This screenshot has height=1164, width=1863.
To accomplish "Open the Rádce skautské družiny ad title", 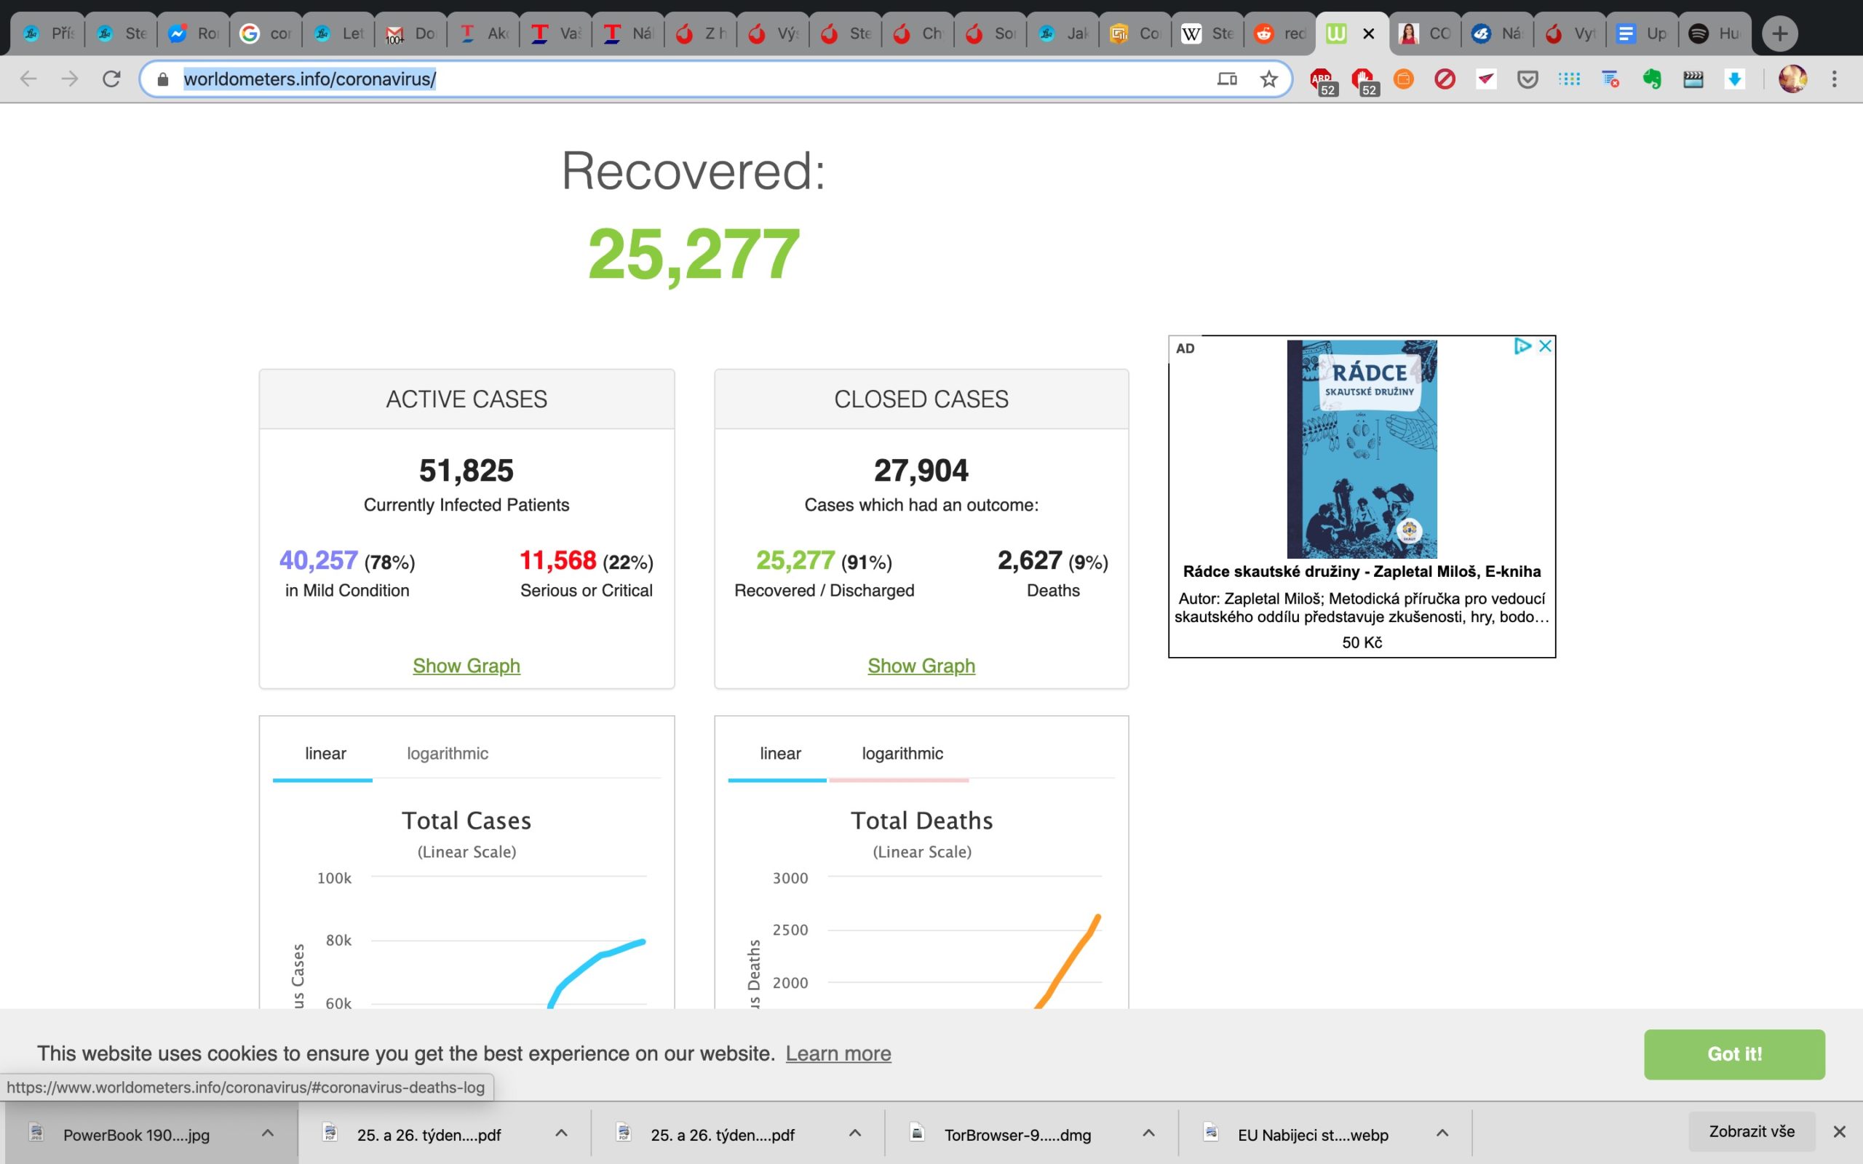I will pyautogui.click(x=1362, y=571).
